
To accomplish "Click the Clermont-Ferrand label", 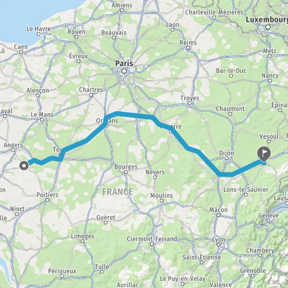I will [x=152, y=239].
